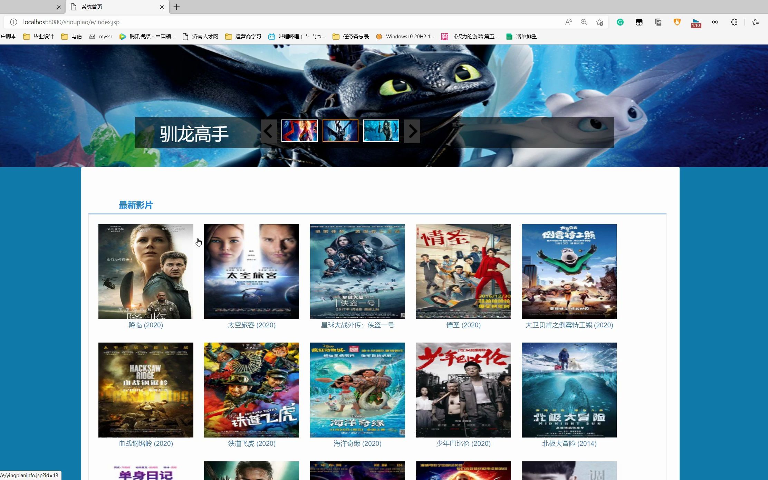Viewport: 768px width, 480px height.
Task: Open the 海洋奇缘 movie poster
Action: click(357, 390)
